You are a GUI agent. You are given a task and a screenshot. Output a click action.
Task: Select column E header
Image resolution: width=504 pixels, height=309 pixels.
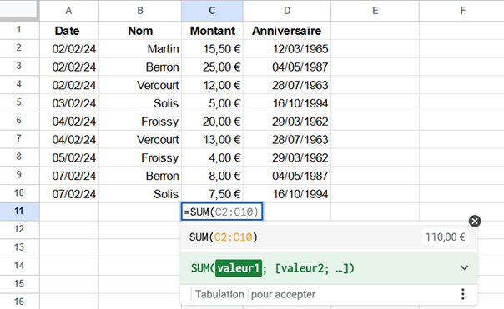pos(375,11)
